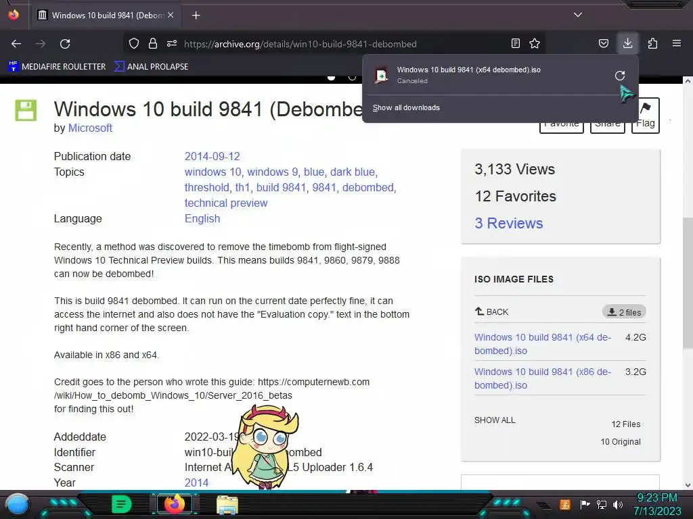The height and width of the screenshot is (519, 693).
Task: Click the scrollbar down arrow
Action: click(688, 485)
